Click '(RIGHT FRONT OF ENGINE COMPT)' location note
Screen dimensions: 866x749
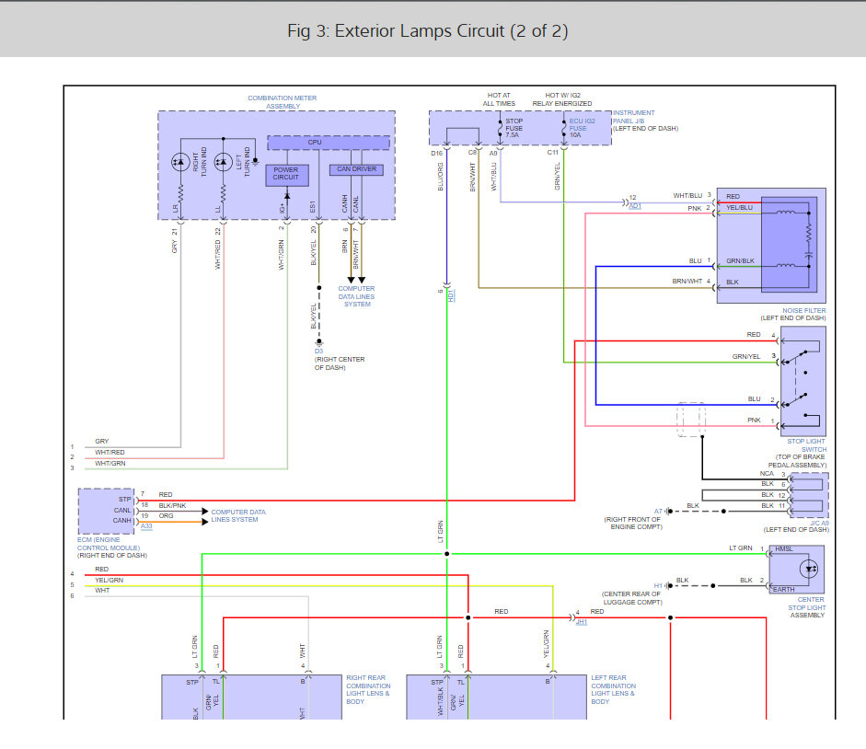pos(633,523)
